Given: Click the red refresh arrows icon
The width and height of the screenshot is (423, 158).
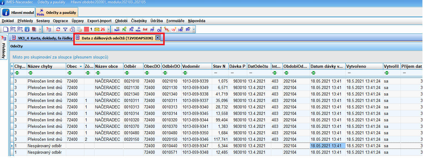Looking at the screenshot, I should 58,30.
